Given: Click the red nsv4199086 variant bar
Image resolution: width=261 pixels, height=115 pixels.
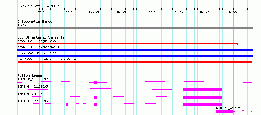Looking at the screenshot, I should pos(135,62).
